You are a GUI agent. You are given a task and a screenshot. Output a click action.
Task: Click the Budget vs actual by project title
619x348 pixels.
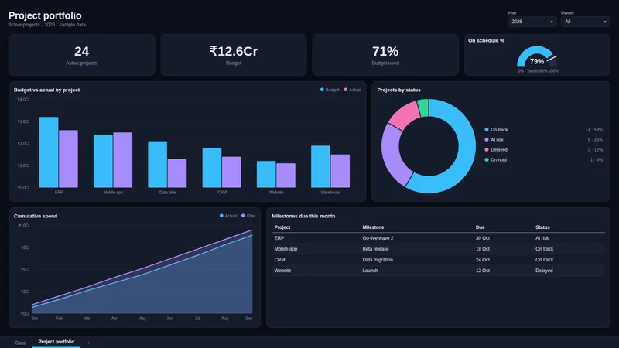coord(46,90)
